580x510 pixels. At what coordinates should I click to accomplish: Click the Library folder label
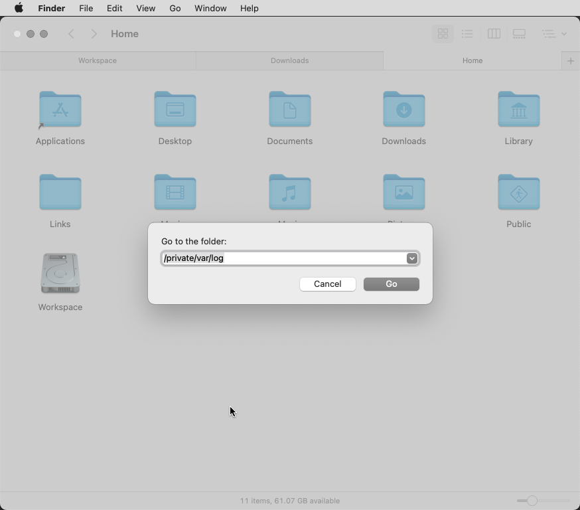point(518,141)
